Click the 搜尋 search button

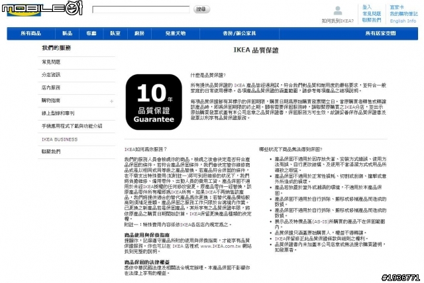tap(201, 9)
